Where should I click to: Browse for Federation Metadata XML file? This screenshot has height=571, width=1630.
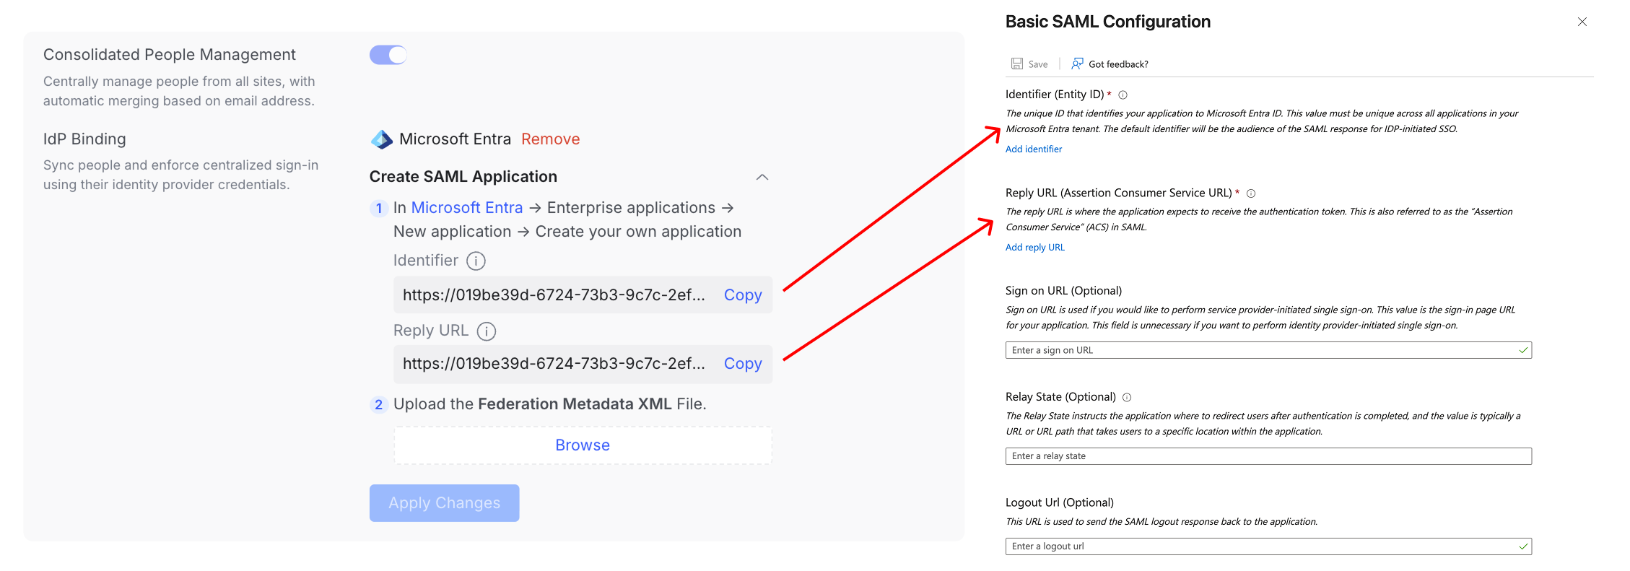(x=583, y=445)
